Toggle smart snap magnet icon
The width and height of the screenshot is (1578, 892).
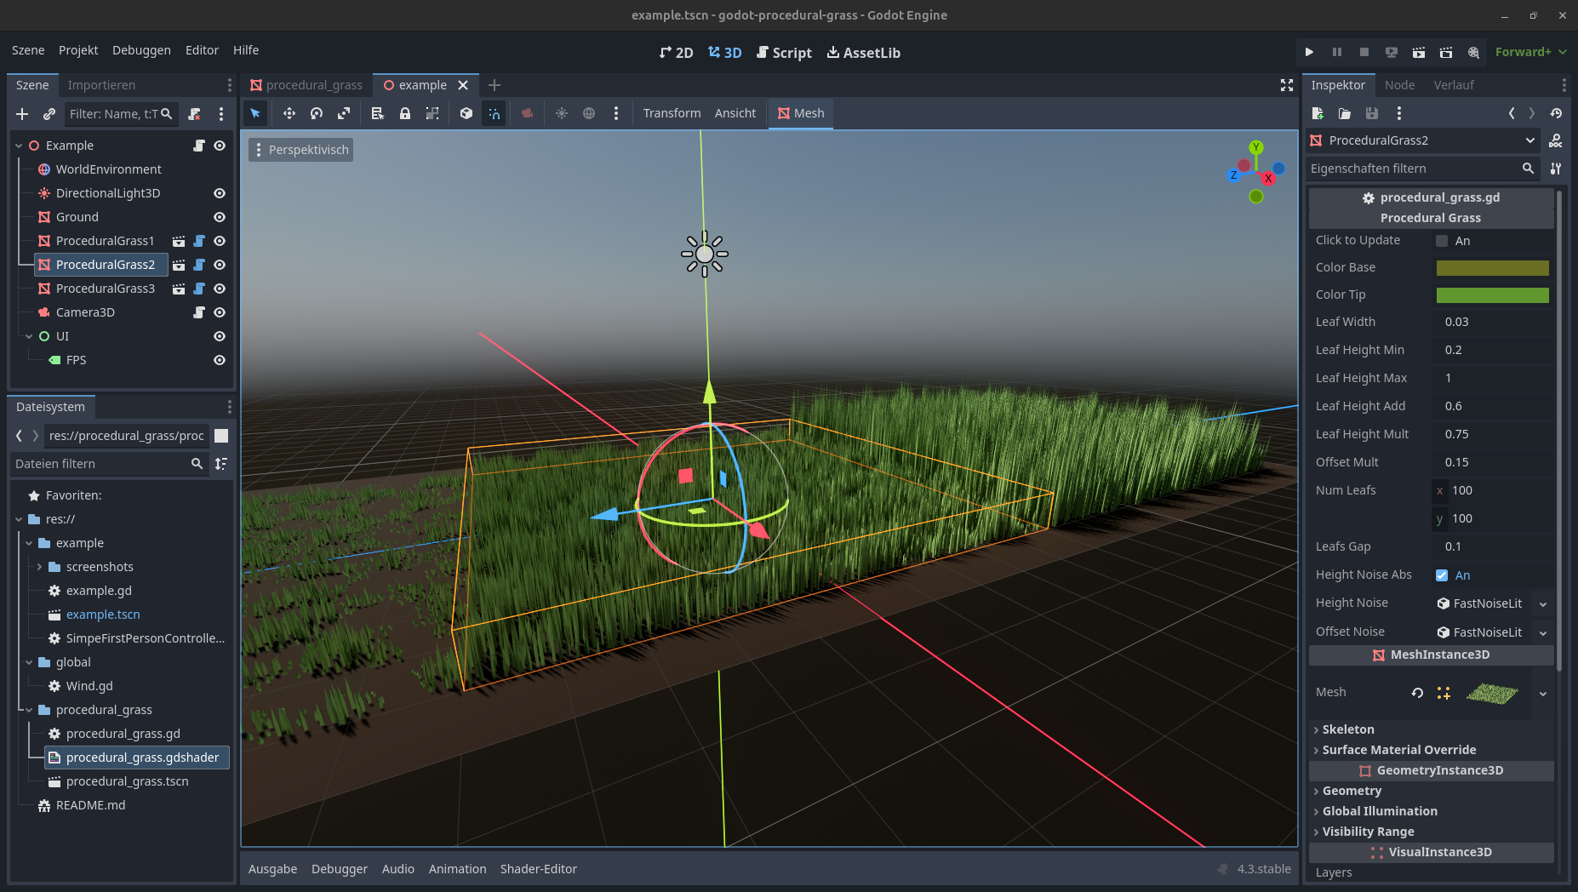(x=494, y=113)
